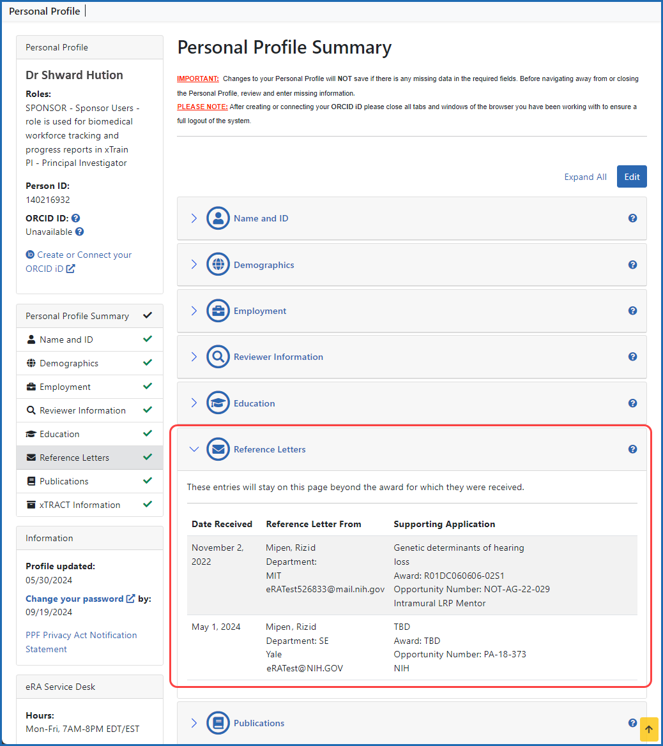Click the Edit button
Image resolution: width=663 pixels, height=746 pixels.
coord(632,177)
